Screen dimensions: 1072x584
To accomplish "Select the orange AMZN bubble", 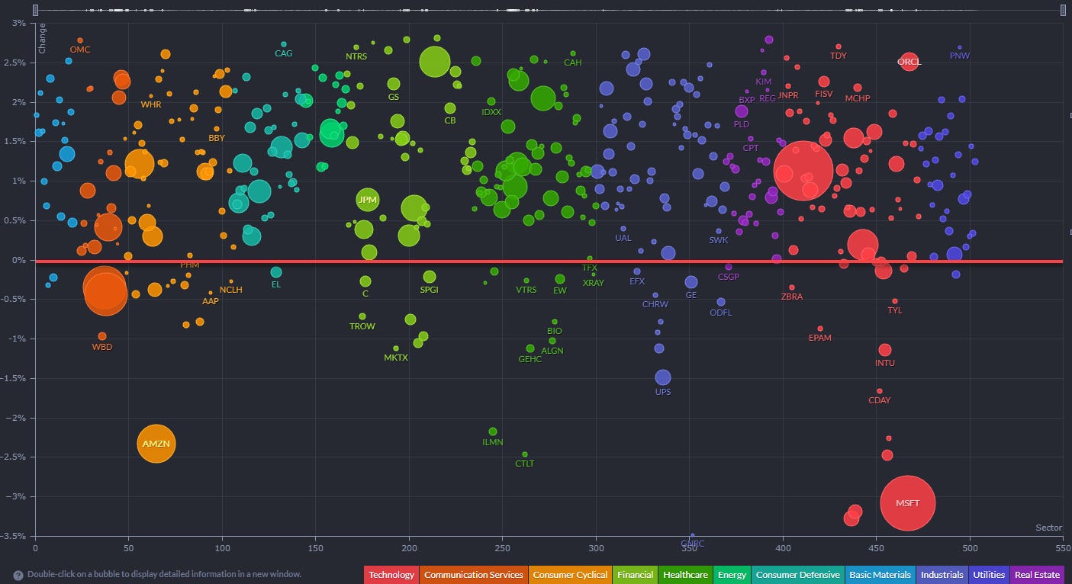I will click(x=156, y=444).
